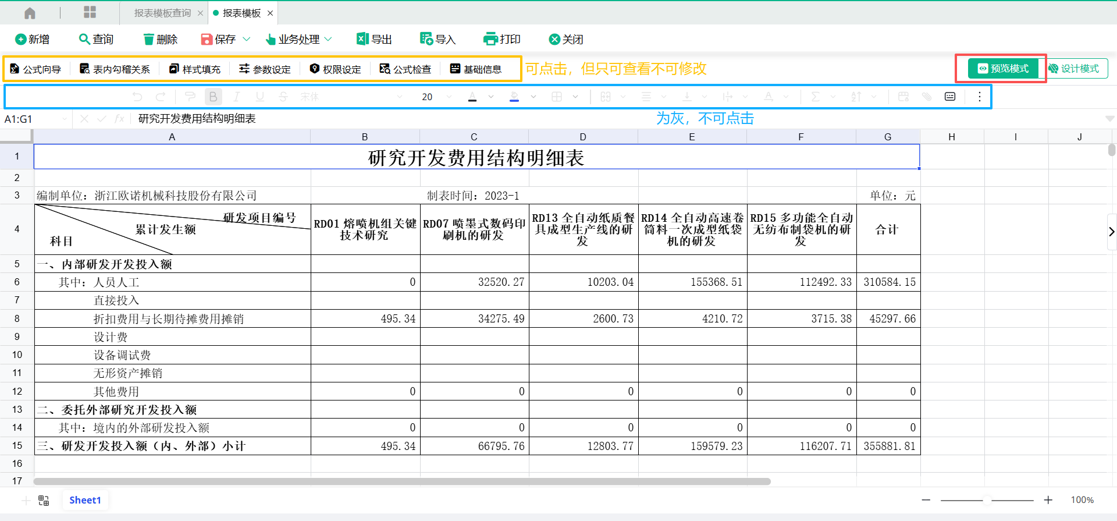Click the 导出 Excel export icon

[x=362, y=39]
